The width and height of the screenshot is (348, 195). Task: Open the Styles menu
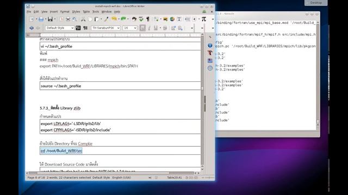pos(76,11)
